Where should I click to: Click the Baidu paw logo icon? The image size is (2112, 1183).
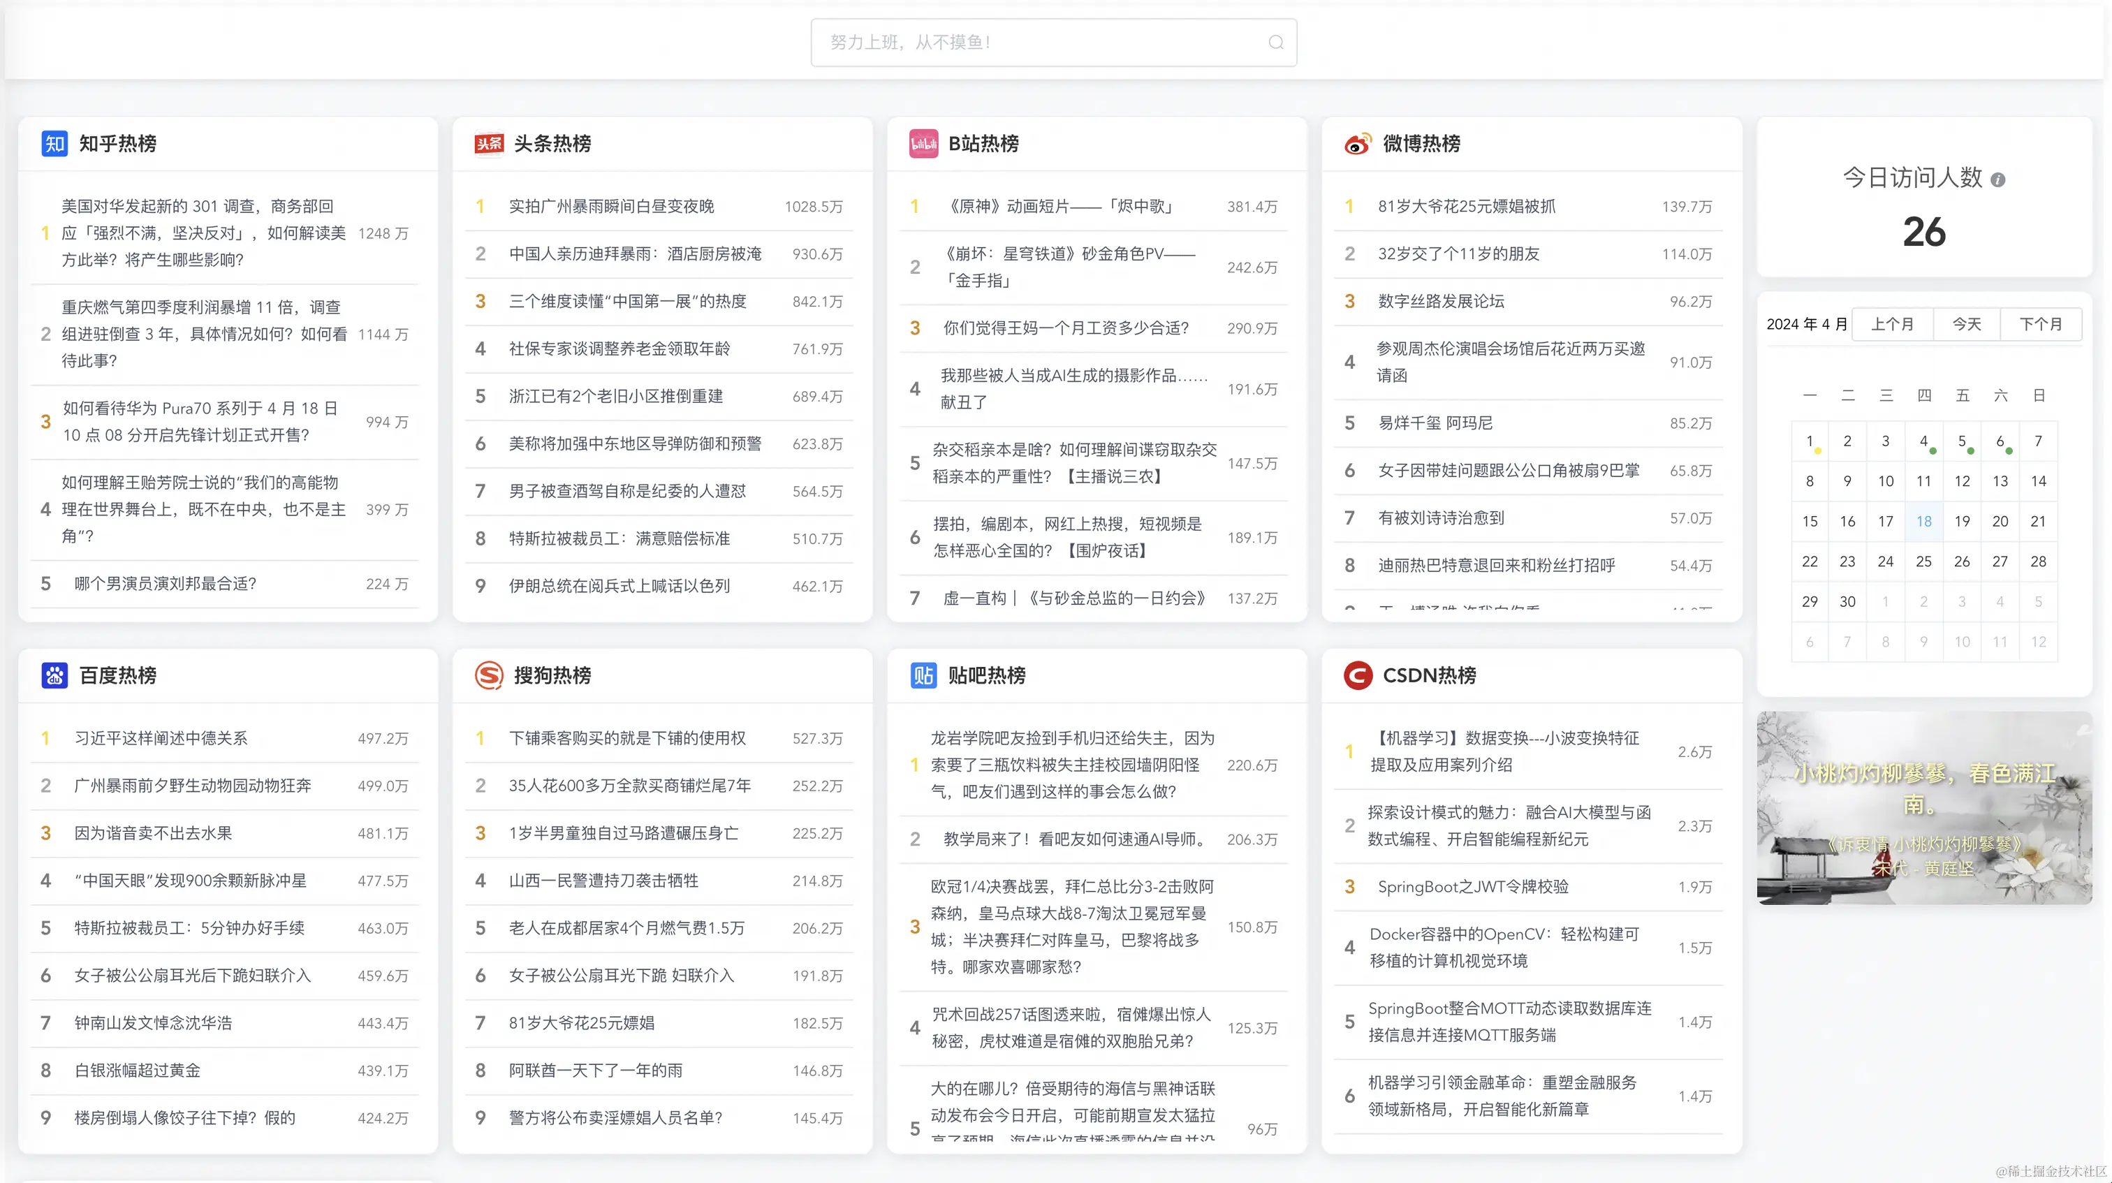pyautogui.click(x=54, y=675)
